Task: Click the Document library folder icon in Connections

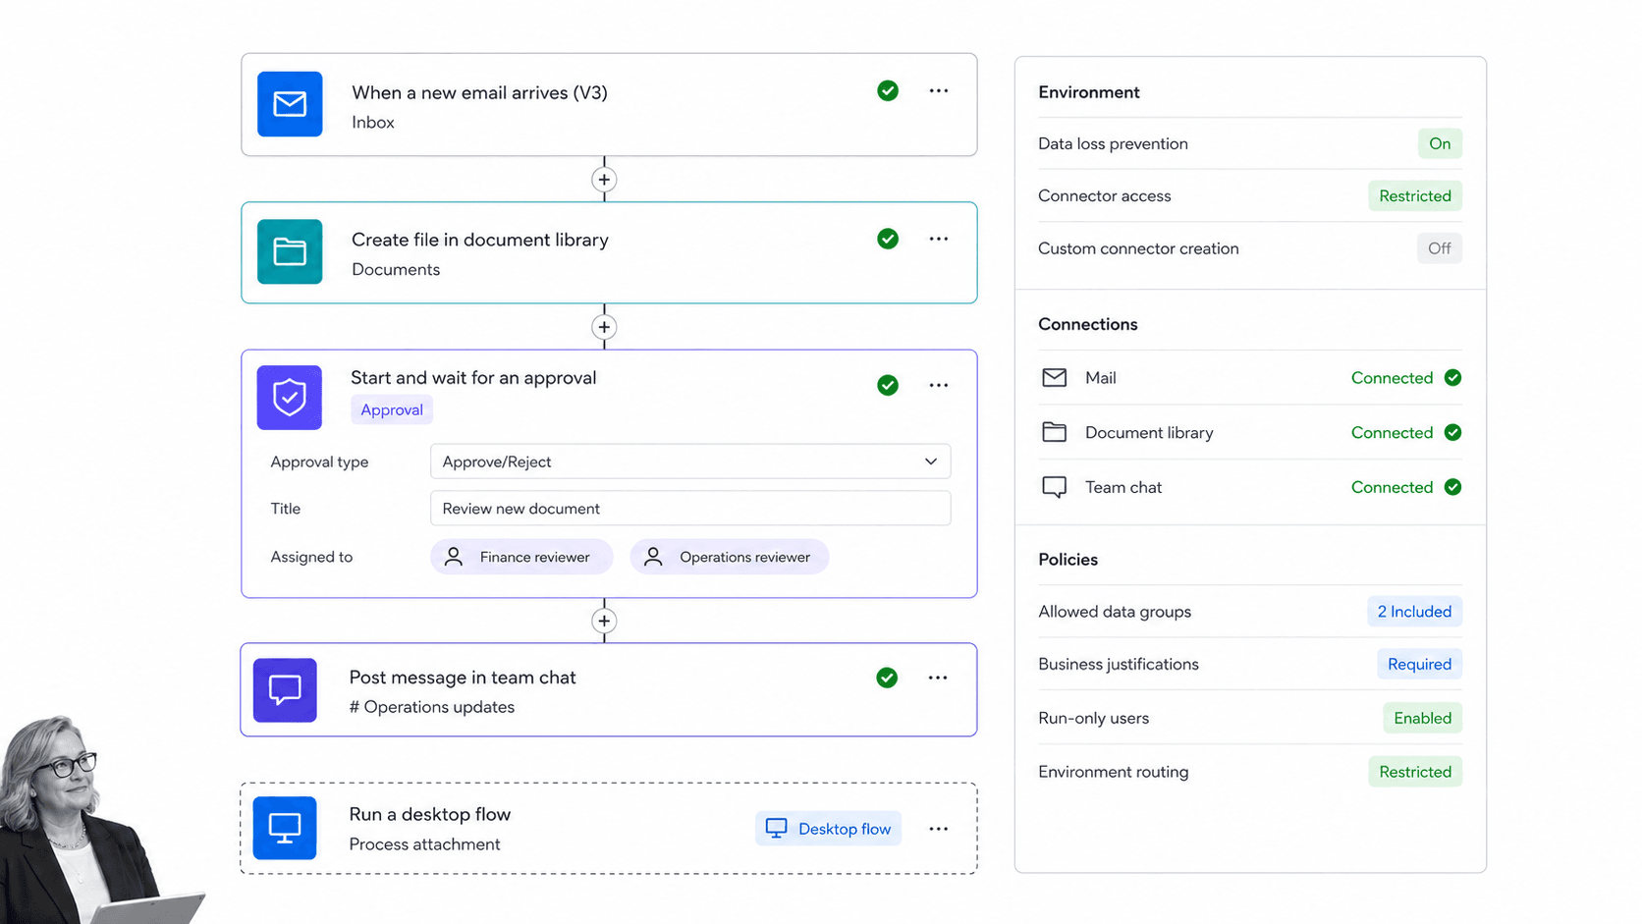Action: click(1054, 432)
